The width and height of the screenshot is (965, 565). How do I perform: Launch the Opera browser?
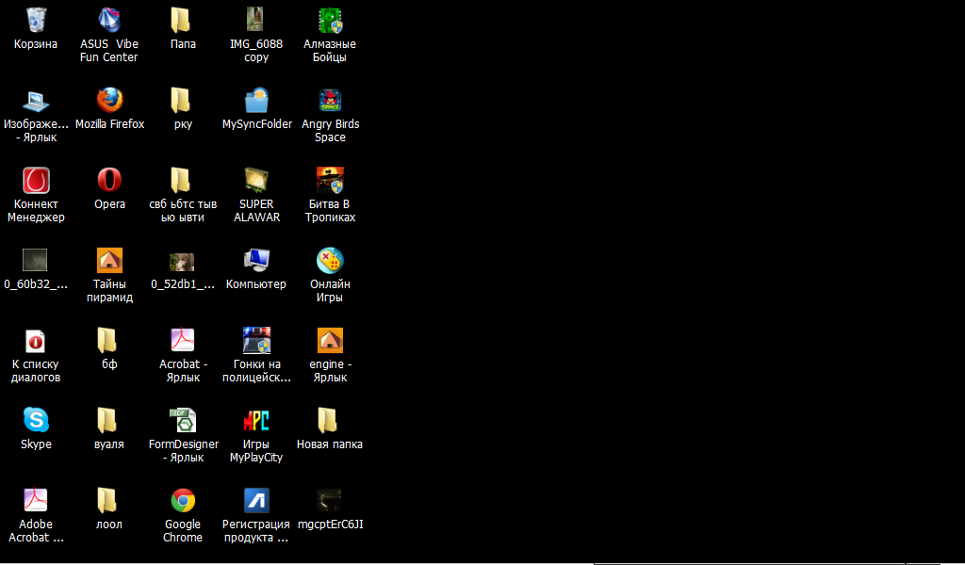[x=109, y=180]
